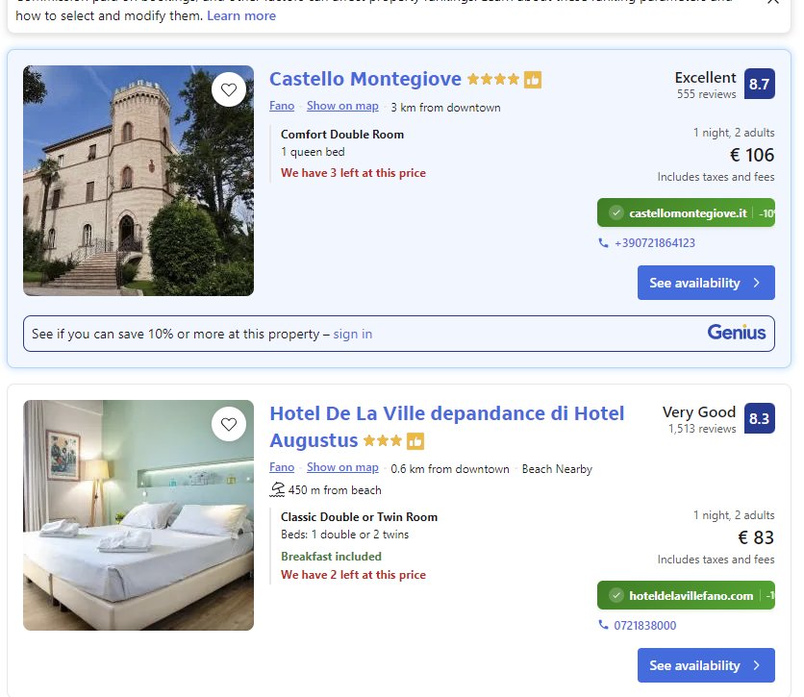The width and height of the screenshot is (804, 697).
Task: Open the sign in link
Action: (352, 334)
